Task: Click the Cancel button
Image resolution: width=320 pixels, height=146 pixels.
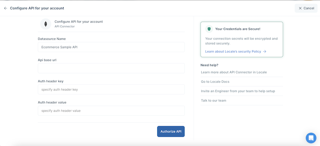Action: coord(306,8)
